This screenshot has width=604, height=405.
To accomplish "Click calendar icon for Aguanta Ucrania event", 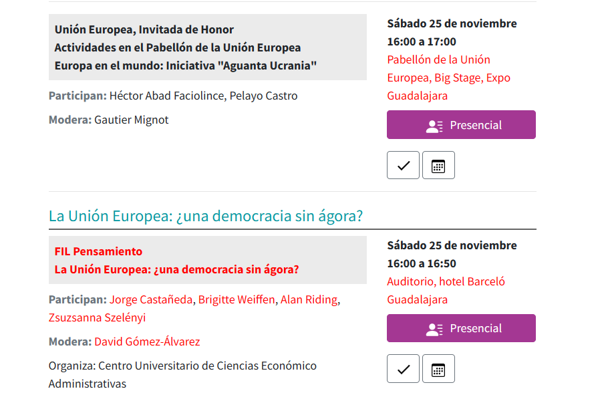I will tap(438, 165).
